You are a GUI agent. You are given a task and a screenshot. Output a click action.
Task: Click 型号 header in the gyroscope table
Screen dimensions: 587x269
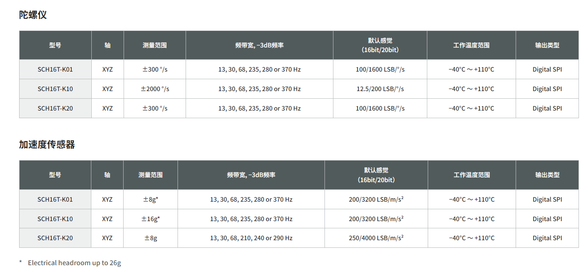(55, 45)
